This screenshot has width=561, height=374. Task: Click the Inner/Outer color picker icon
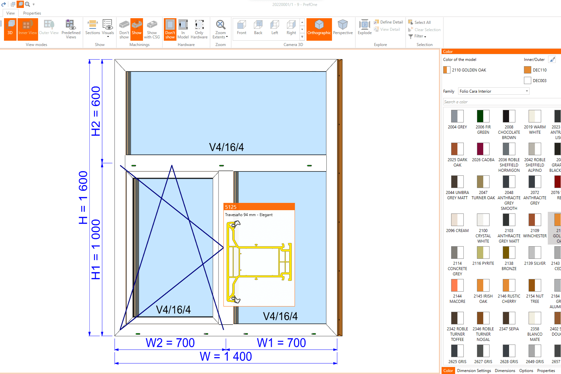(x=552, y=60)
